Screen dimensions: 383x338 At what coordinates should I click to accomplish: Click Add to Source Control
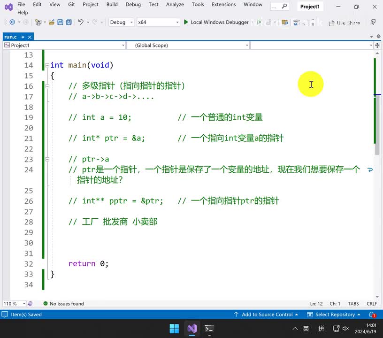(x=266, y=315)
